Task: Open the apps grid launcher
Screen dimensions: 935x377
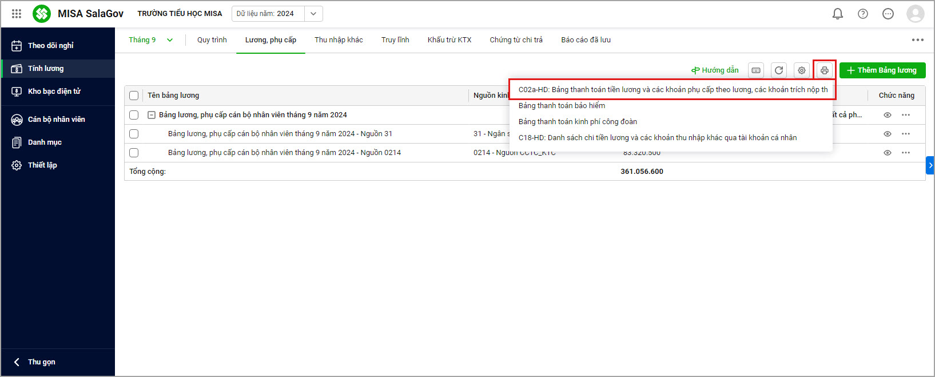Action: click(17, 14)
